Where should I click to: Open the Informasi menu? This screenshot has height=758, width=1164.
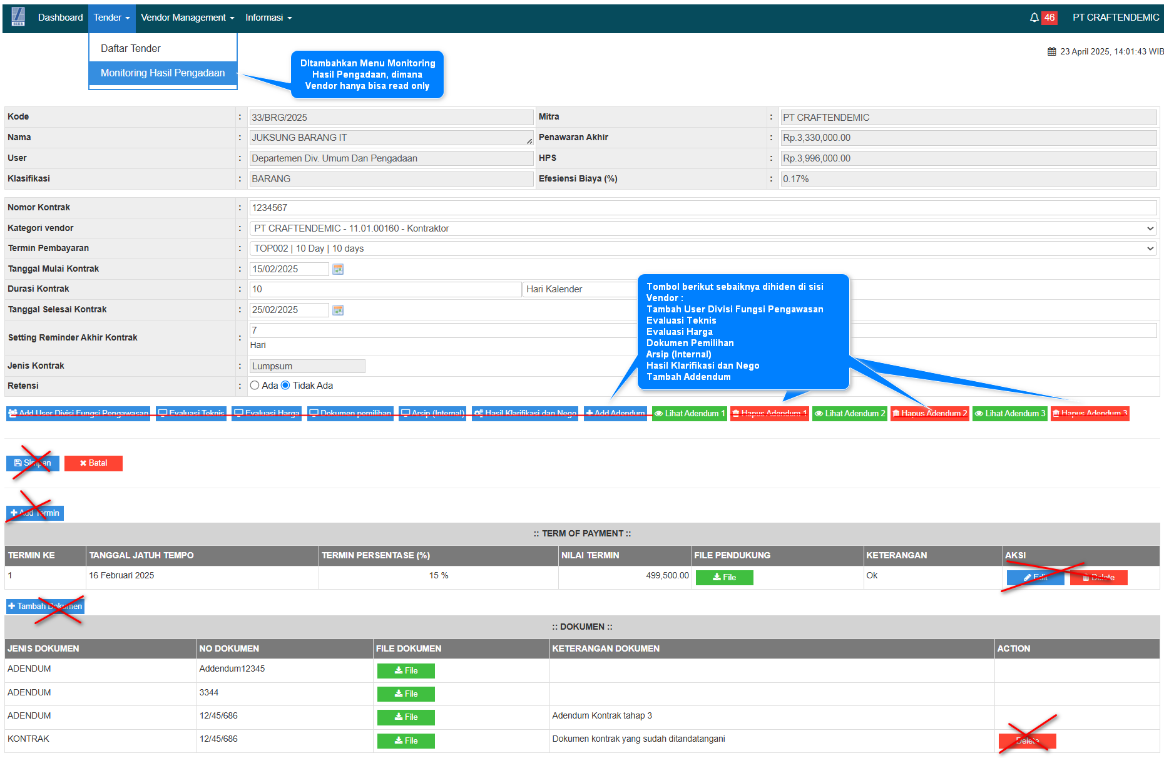268,18
